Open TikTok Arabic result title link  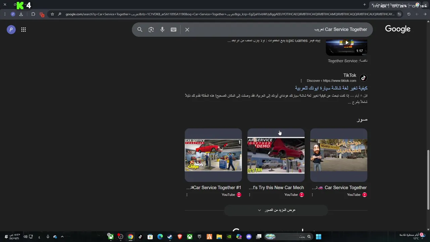tap(331, 88)
